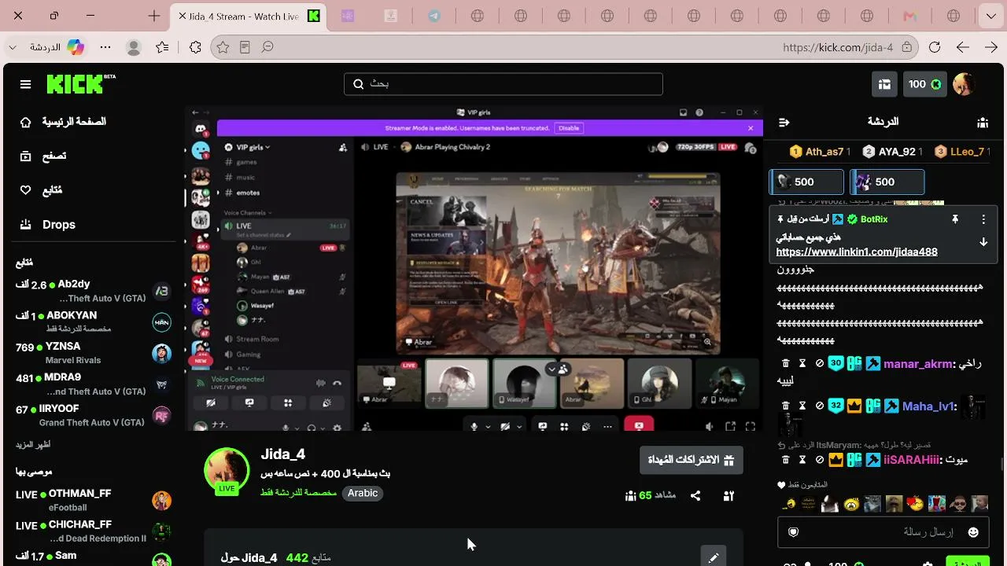Open MDRA9's followed channel
Image resolution: width=1007 pixels, height=566 pixels.
[94, 384]
